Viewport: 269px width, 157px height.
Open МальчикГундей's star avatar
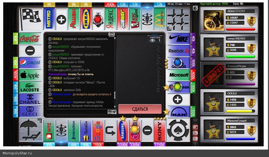pyautogui.click(x=213, y=130)
